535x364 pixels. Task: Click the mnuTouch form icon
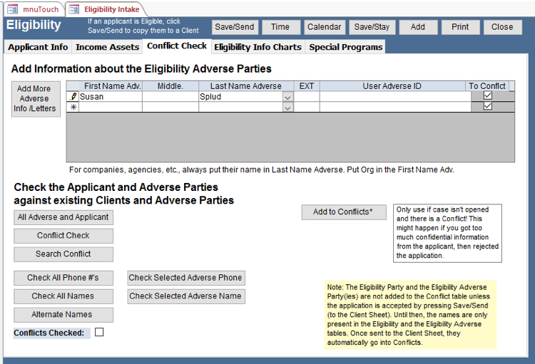(x=12, y=9)
